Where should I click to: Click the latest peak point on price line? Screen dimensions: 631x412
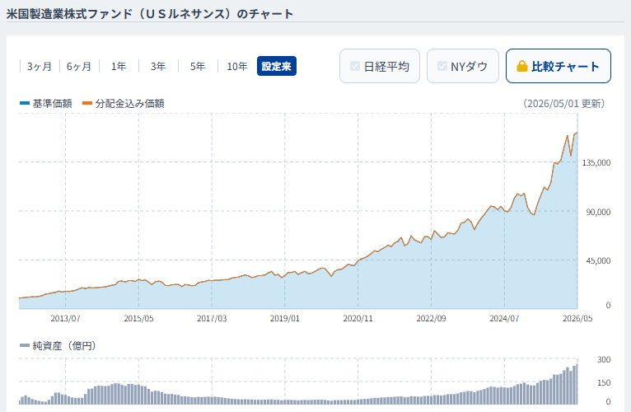click(577, 133)
